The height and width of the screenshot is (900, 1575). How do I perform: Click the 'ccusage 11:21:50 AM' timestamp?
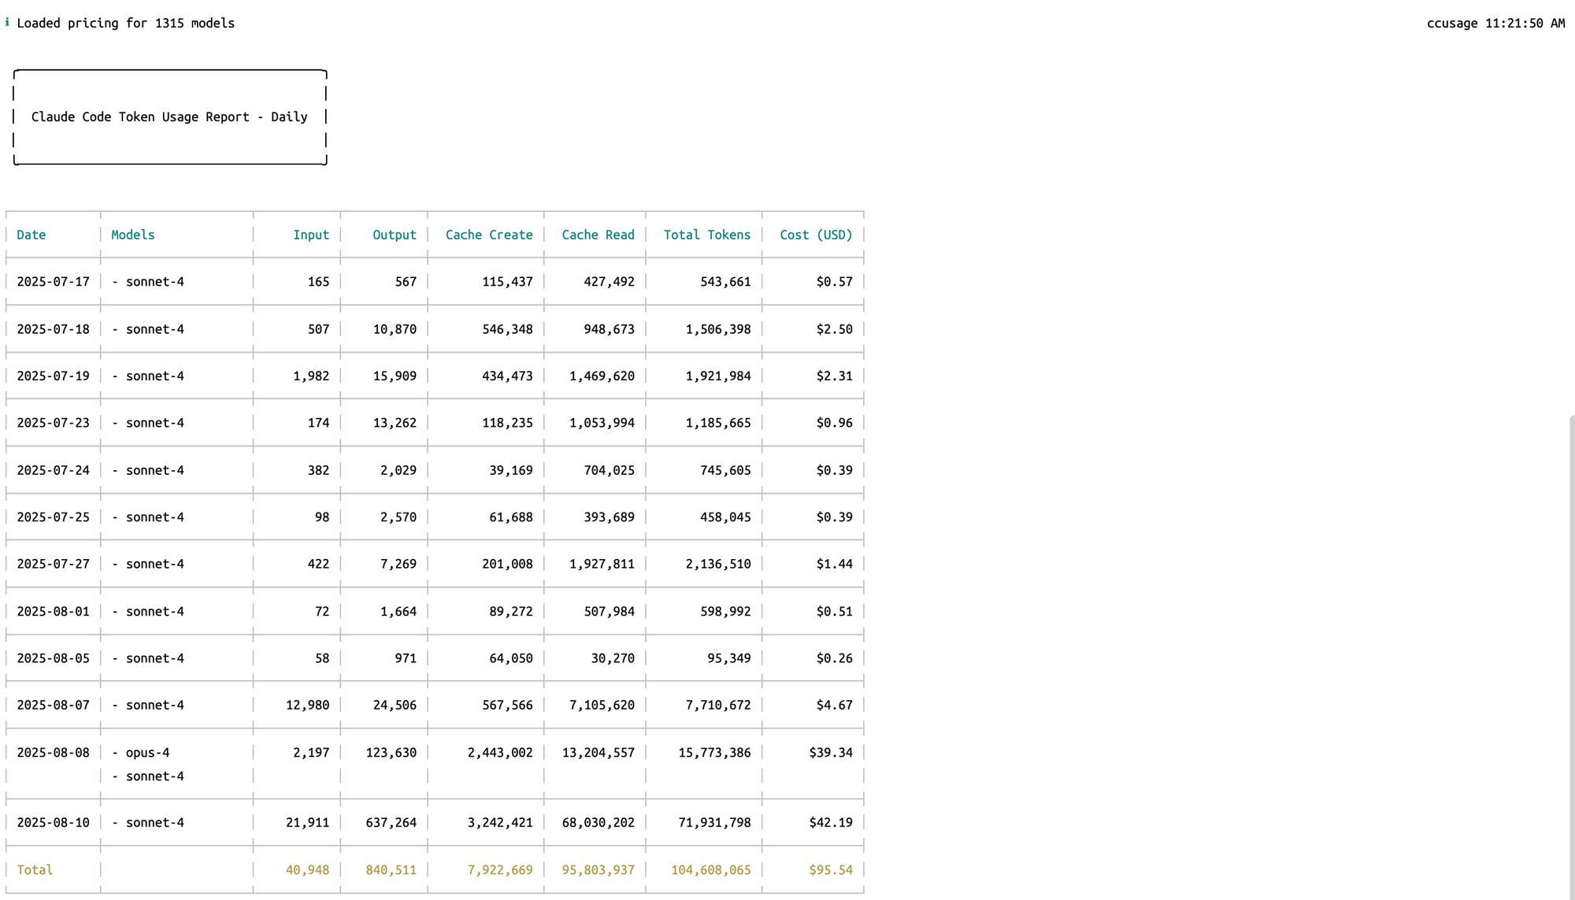pyautogui.click(x=1495, y=23)
